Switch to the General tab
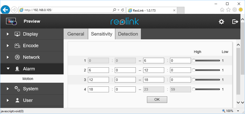The image size is (245, 114). (76, 34)
